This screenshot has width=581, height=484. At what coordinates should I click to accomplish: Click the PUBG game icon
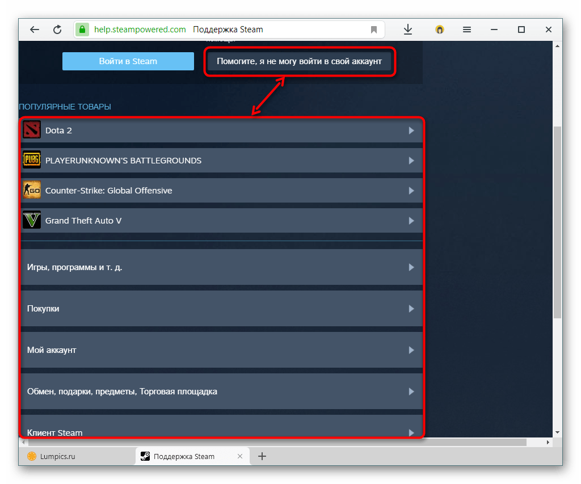click(x=32, y=161)
